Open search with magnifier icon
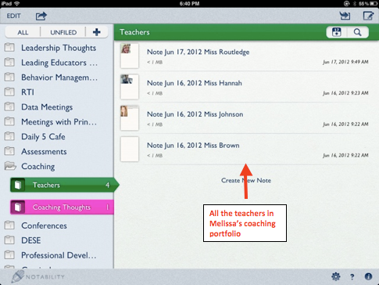 coord(358,32)
